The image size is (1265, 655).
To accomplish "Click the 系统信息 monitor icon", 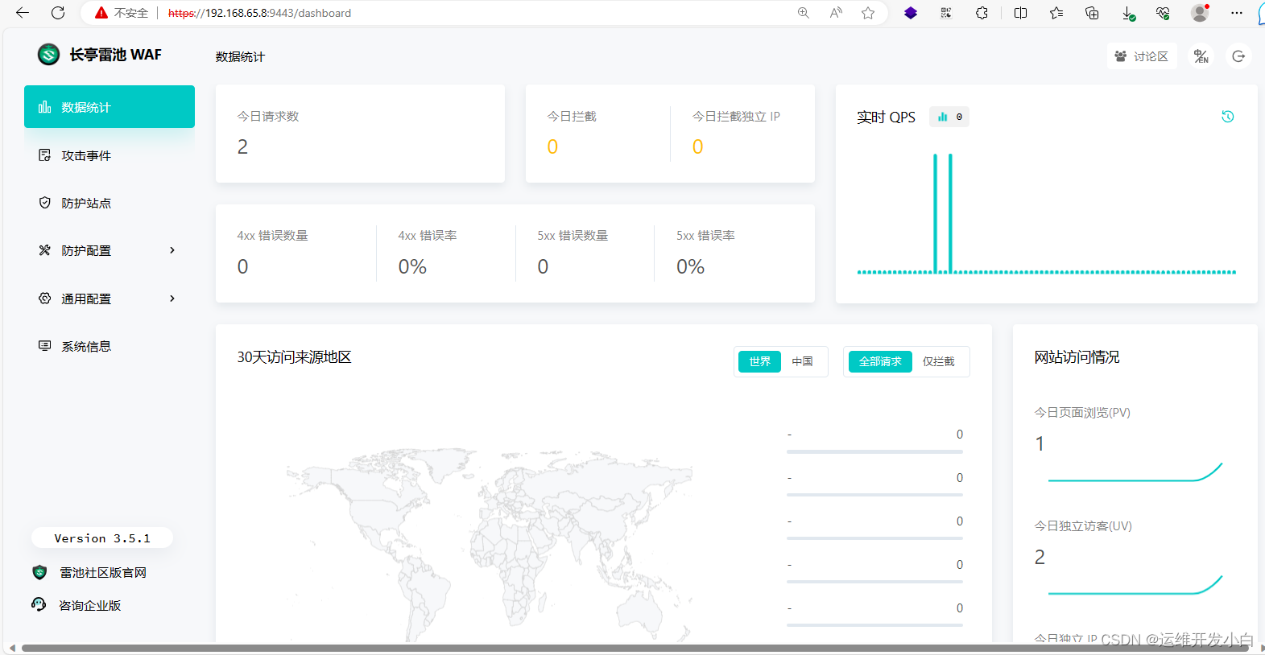I will tap(45, 346).
